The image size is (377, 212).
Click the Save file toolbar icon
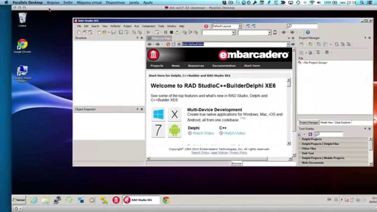point(113,32)
